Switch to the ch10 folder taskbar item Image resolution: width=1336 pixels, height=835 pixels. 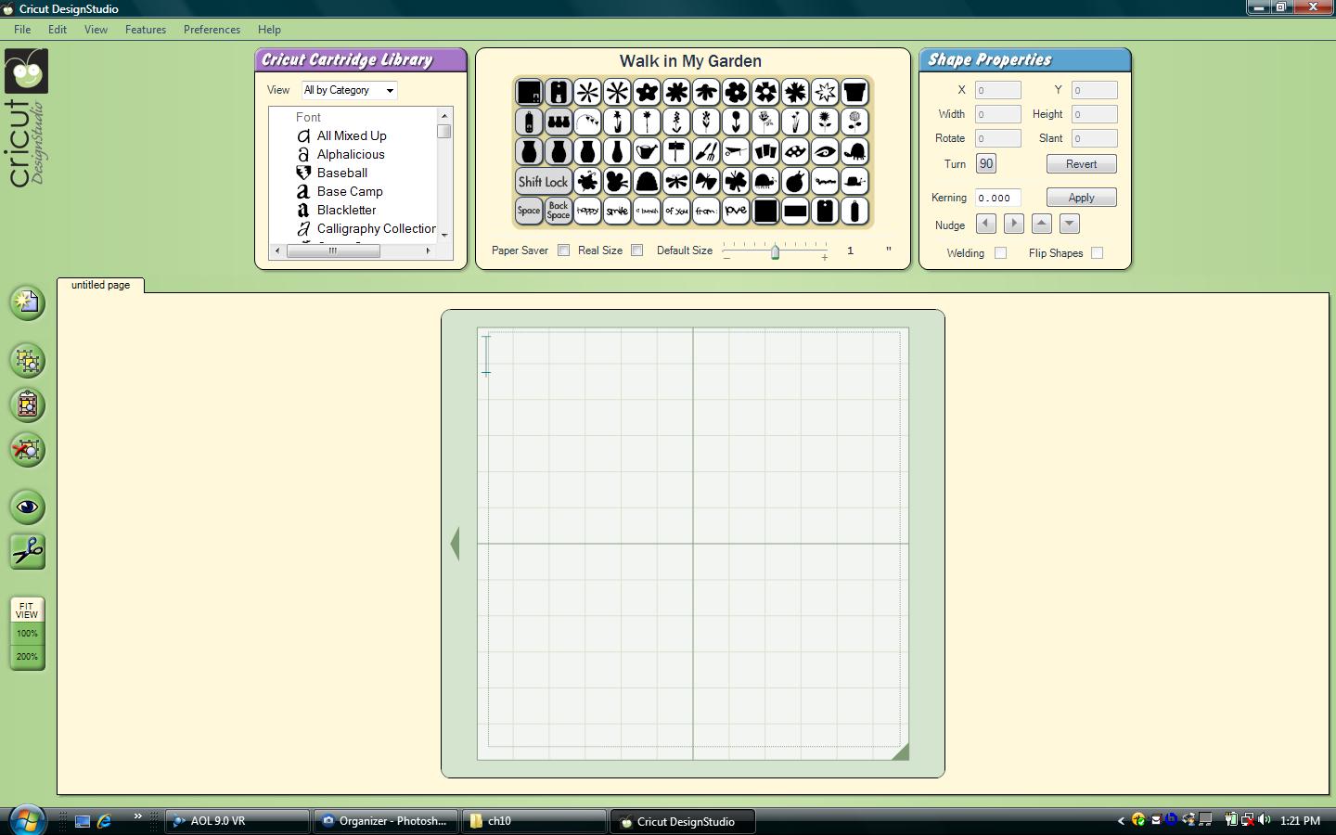click(534, 821)
